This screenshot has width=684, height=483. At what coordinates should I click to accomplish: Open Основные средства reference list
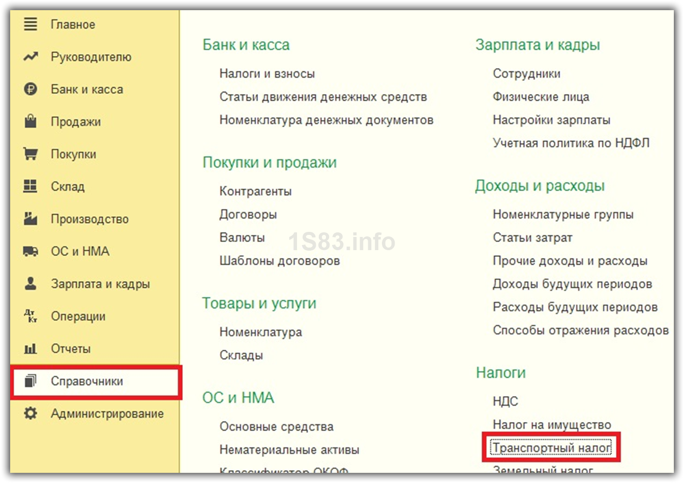276,427
